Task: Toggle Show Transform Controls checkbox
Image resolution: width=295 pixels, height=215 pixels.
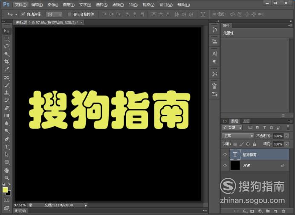Action: click(70, 14)
